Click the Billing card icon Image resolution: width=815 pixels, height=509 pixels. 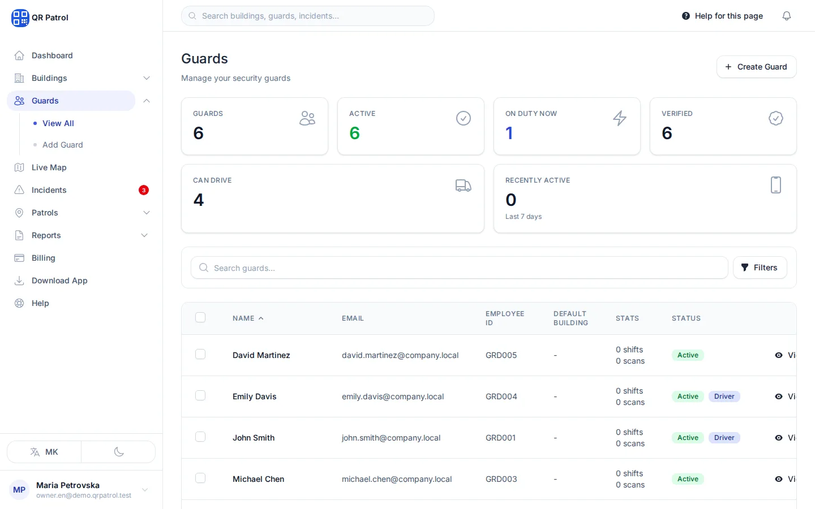pos(19,258)
